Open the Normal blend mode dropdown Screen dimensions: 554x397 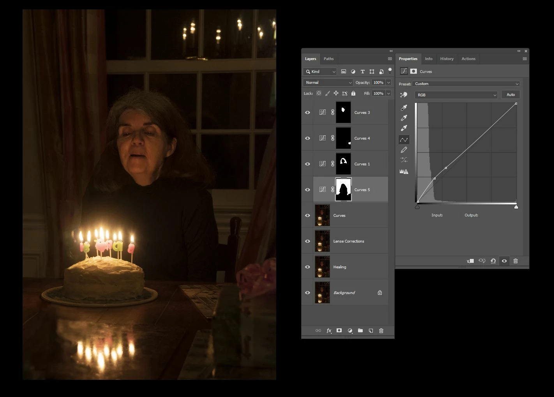coord(328,82)
